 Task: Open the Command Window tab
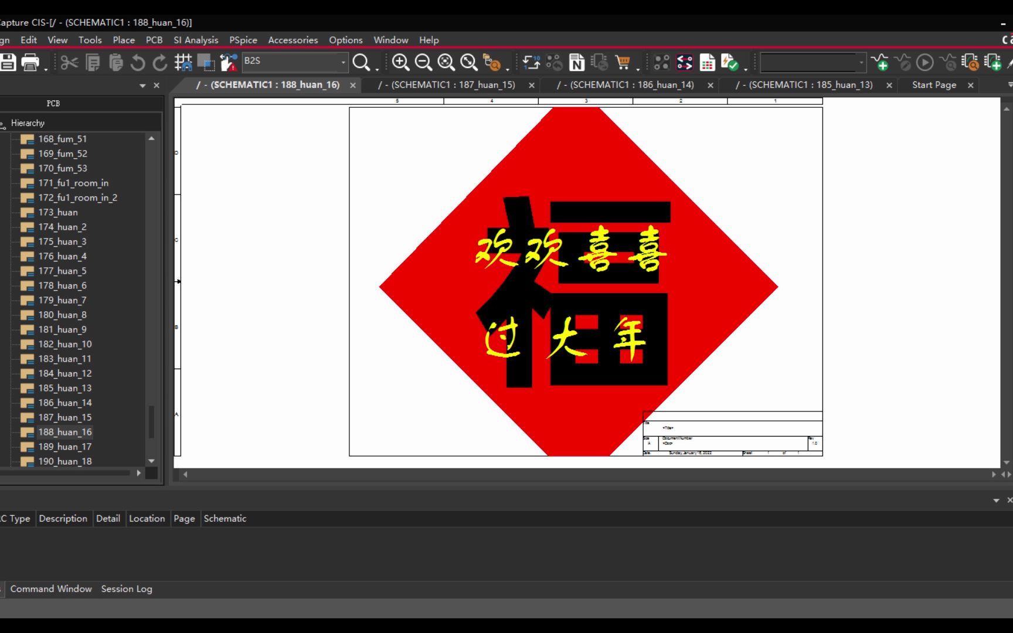(51, 588)
